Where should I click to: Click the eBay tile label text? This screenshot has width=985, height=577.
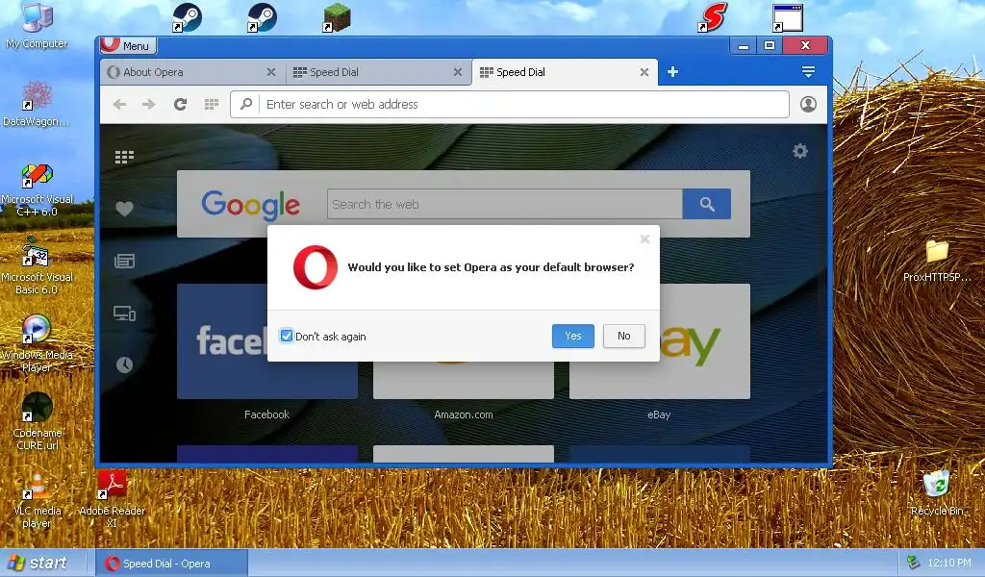coord(659,414)
